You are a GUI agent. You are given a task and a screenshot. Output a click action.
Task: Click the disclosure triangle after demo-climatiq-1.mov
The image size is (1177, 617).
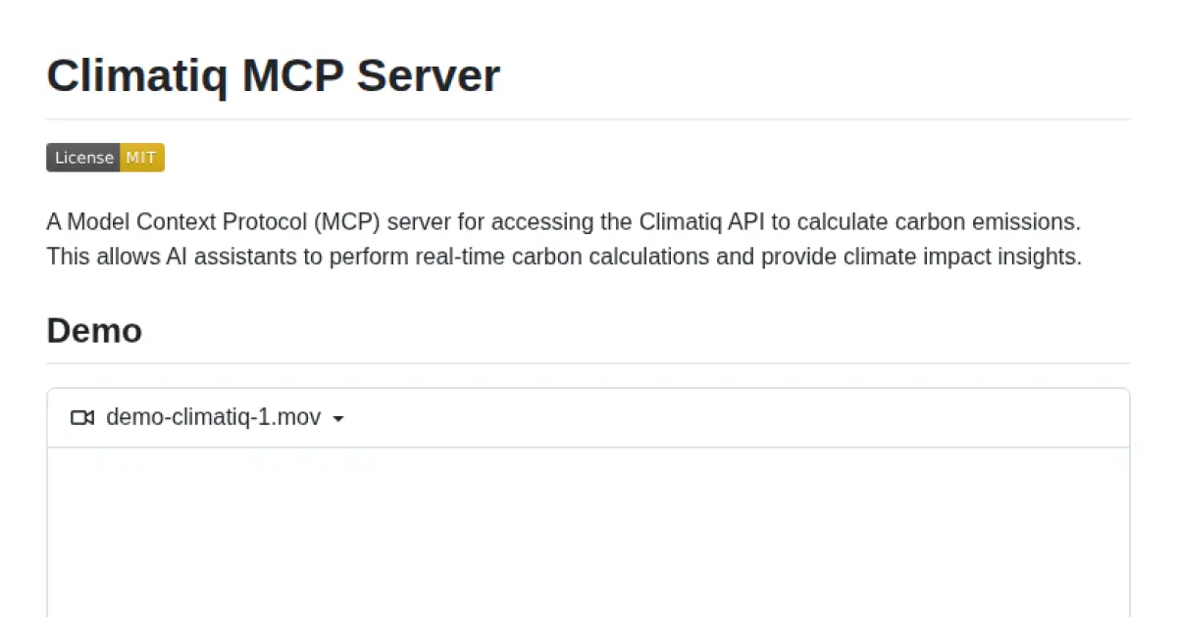[x=339, y=417]
